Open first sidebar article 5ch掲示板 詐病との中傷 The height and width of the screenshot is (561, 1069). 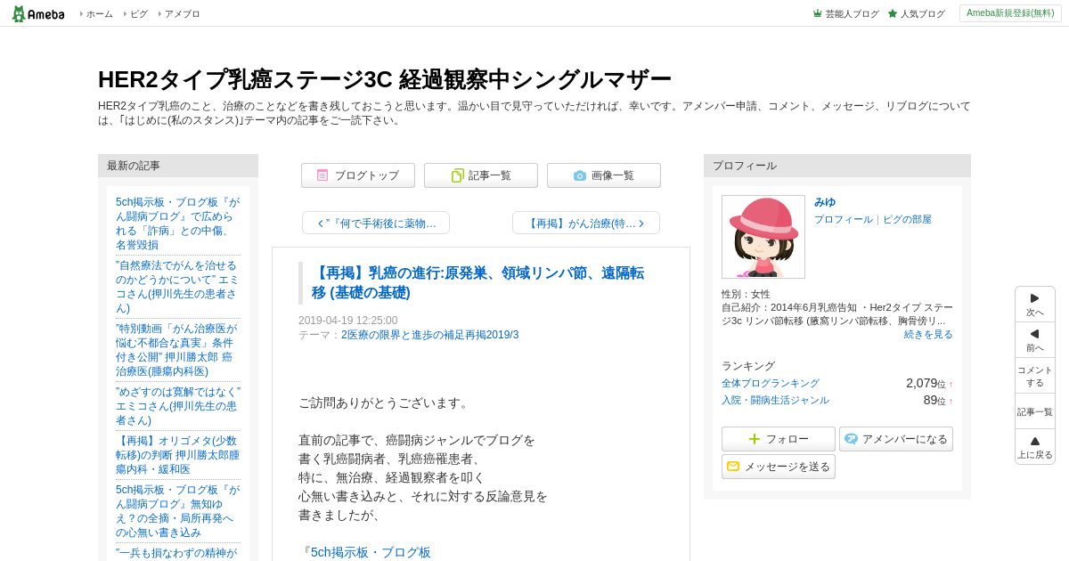pos(176,224)
